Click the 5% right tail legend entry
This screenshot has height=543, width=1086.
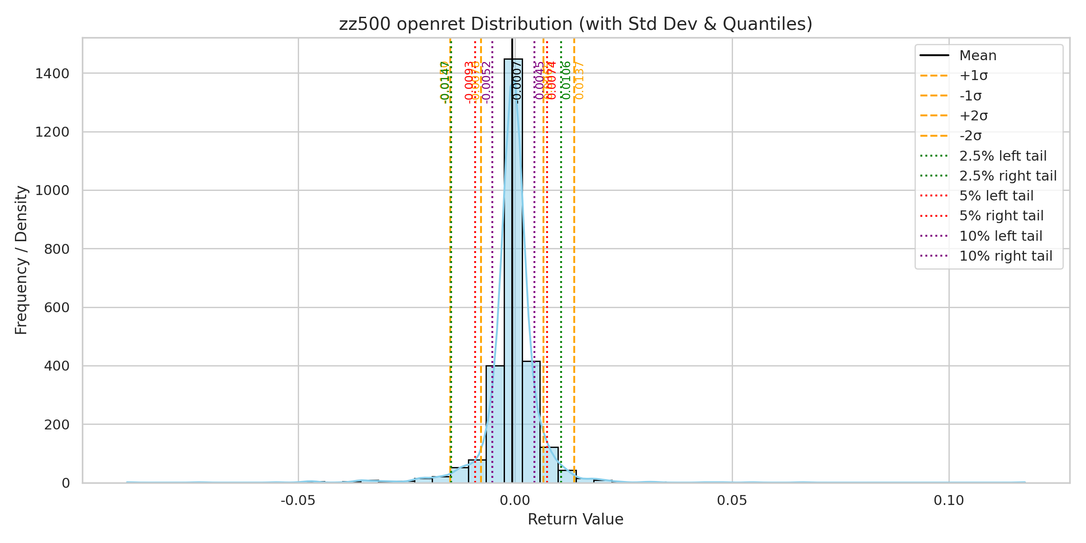click(1001, 216)
